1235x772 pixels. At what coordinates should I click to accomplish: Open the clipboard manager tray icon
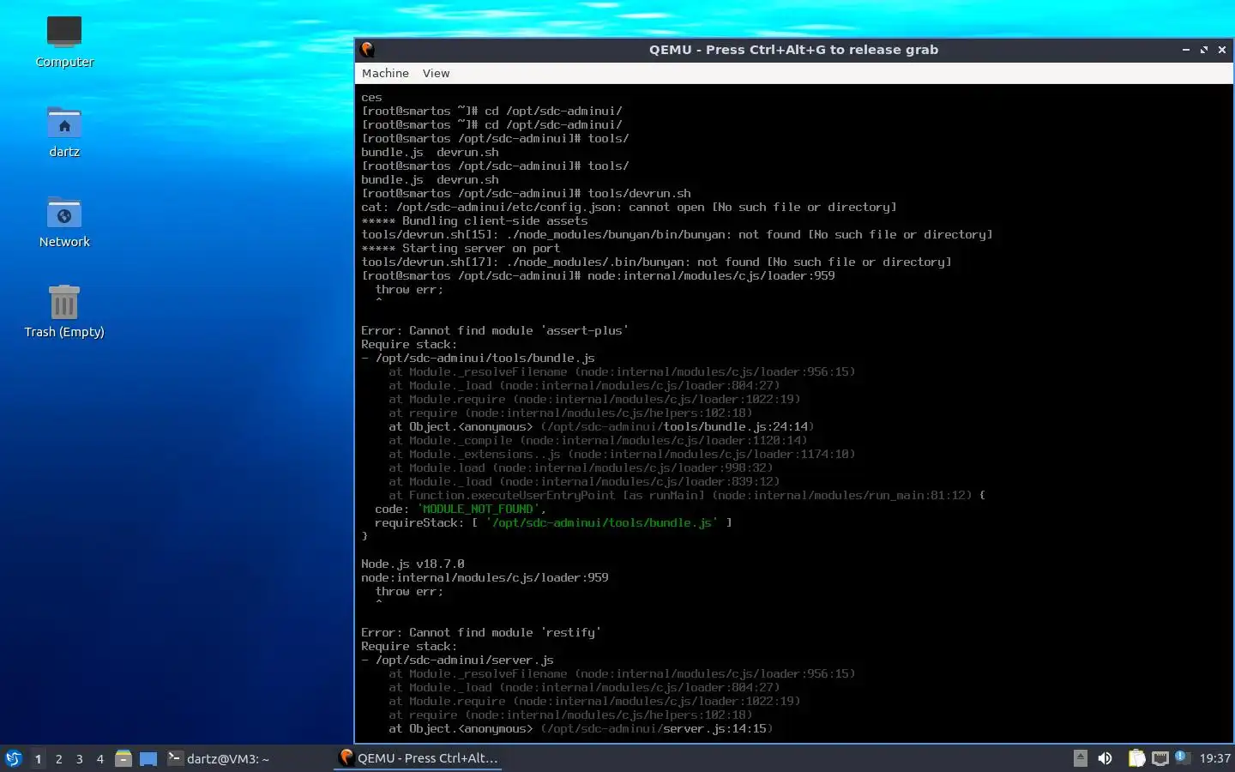coord(1136,758)
